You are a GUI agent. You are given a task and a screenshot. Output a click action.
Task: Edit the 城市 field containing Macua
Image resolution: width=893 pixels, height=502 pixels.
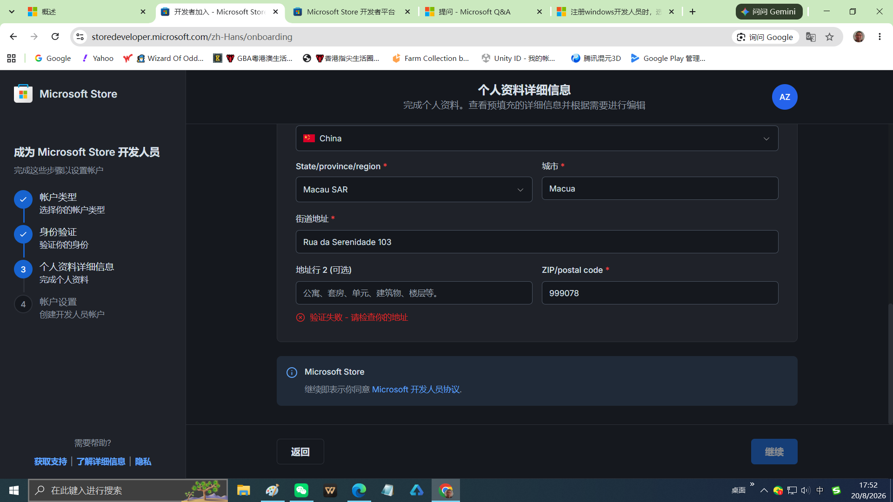[660, 189]
